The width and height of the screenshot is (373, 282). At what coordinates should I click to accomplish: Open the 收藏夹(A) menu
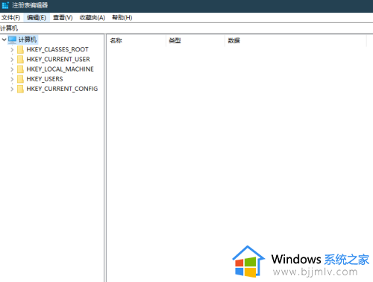(x=93, y=18)
